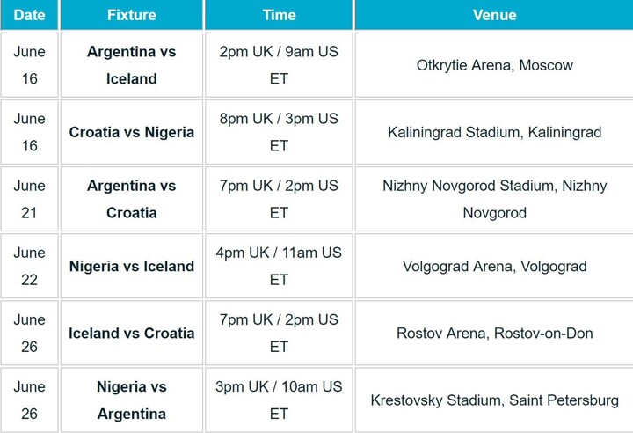Select the Nigeria vs Argentina fixture
Screen dimensions: 633x433
tap(131, 400)
